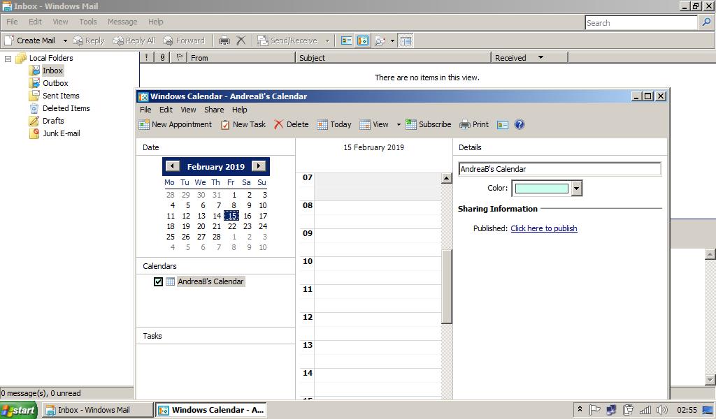This screenshot has height=419, width=716.
Task: Jump to Today in Windows Calendar
Action: [334, 124]
